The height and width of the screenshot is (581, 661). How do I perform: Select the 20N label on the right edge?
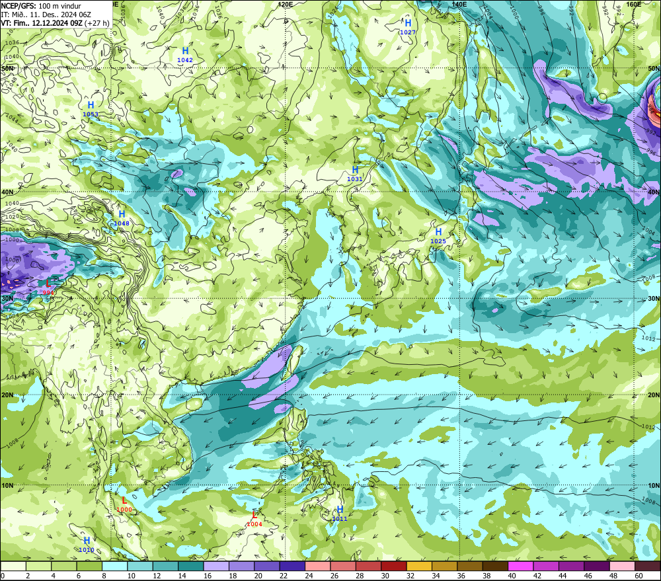[x=654, y=395]
